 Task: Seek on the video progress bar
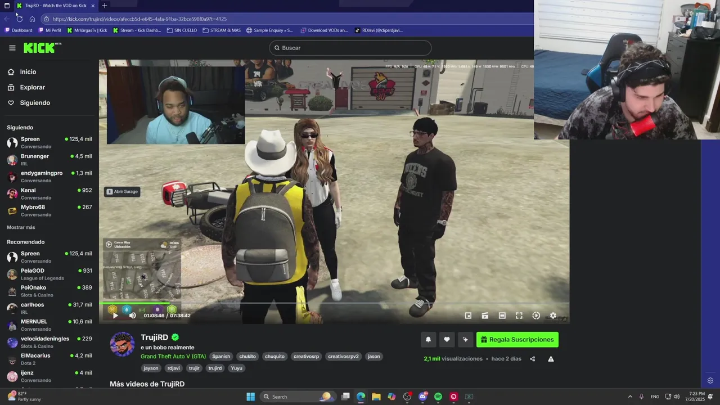tap(334, 304)
